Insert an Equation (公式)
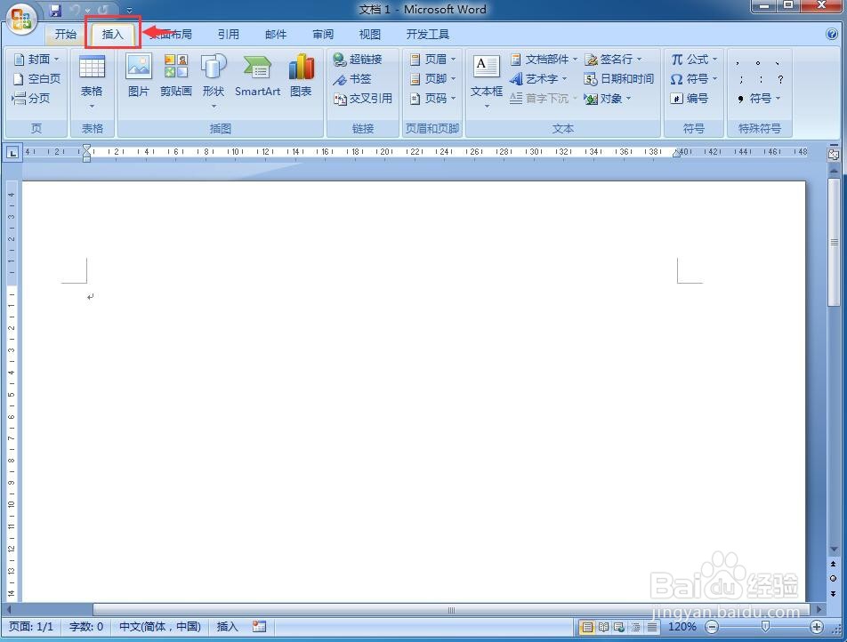The height and width of the screenshot is (642, 847). coord(694,59)
